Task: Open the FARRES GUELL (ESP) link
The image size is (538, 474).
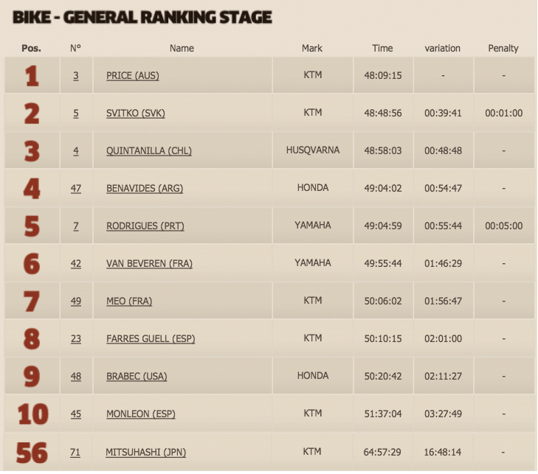Action: [x=151, y=338]
